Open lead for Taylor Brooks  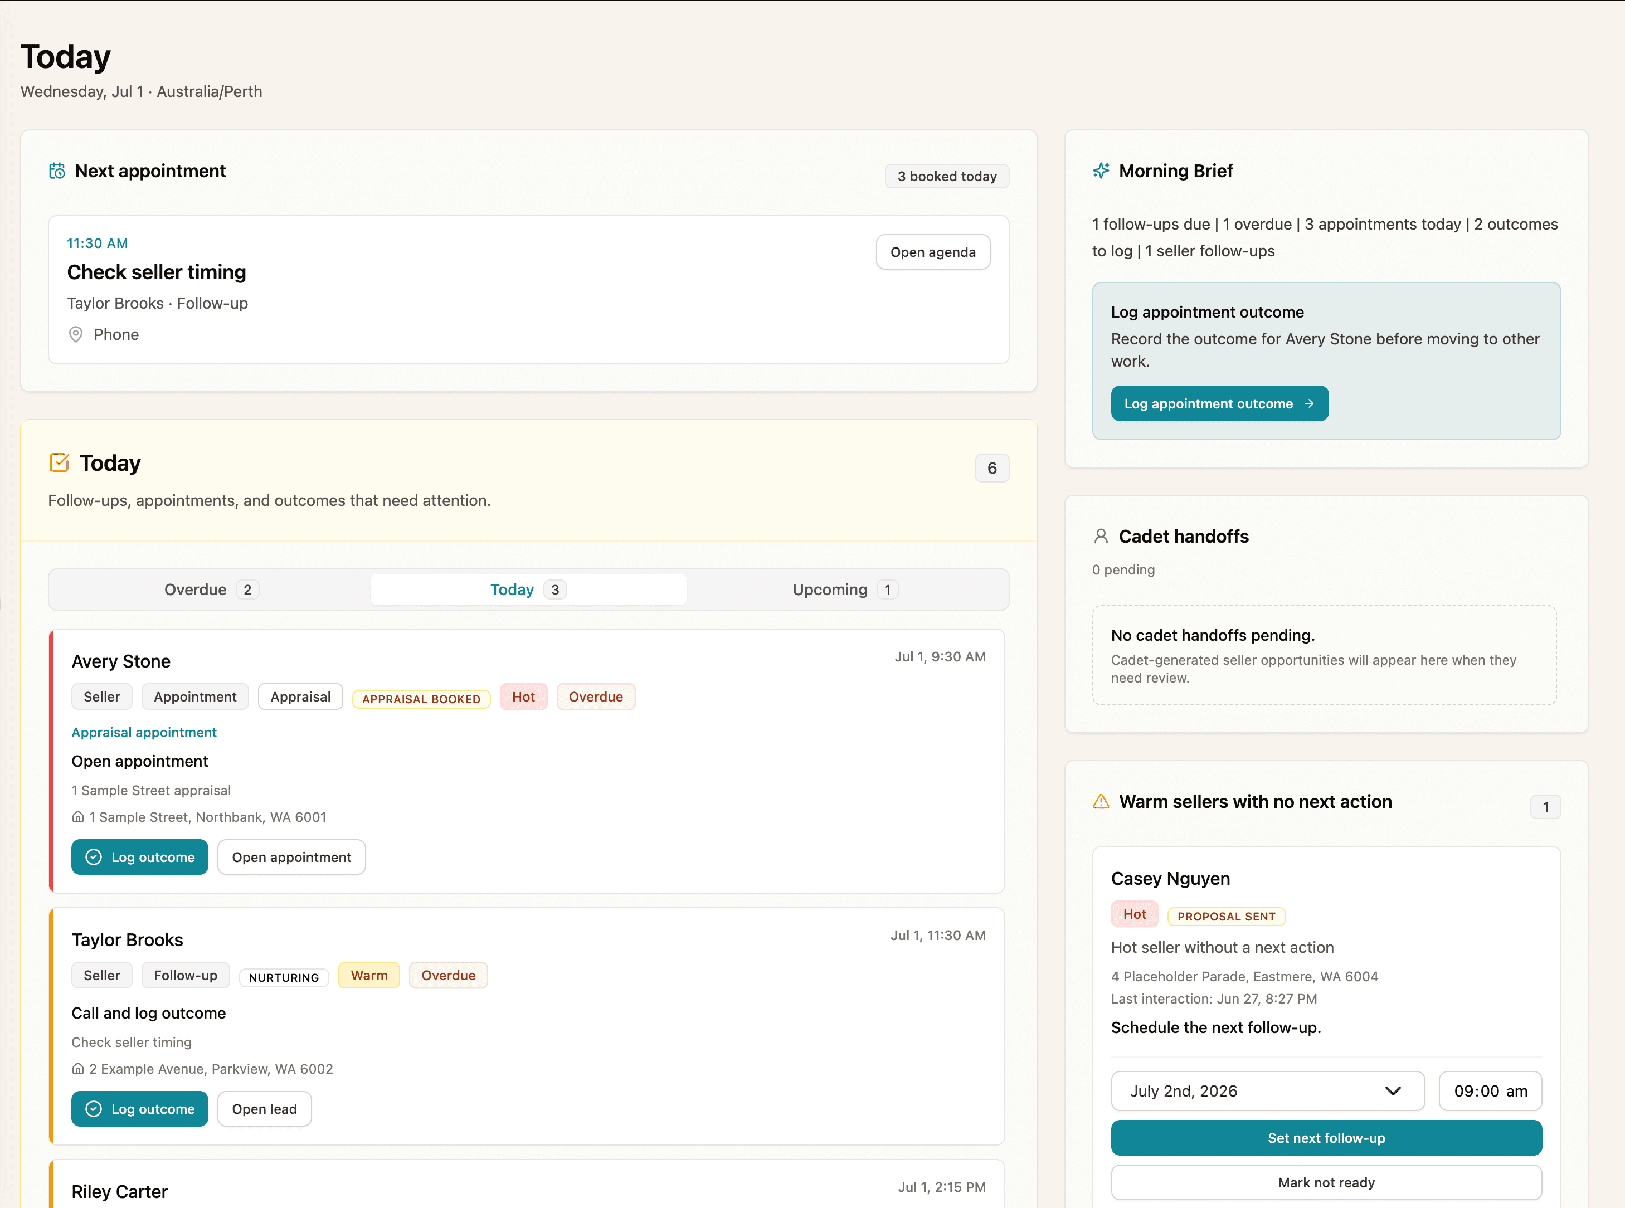[265, 1109]
